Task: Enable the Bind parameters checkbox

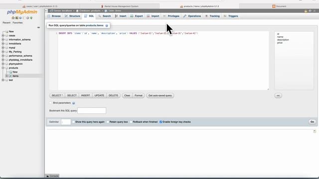Action: pyautogui.click(x=50, y=103)
